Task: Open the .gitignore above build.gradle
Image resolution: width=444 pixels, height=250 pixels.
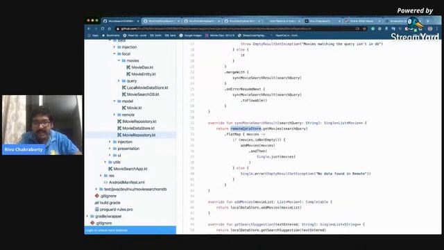Action: [x=108, y=196]
